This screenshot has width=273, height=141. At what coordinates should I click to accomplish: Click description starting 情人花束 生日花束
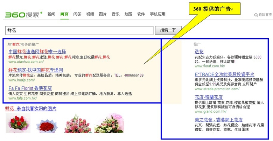(x=70, y=94)
